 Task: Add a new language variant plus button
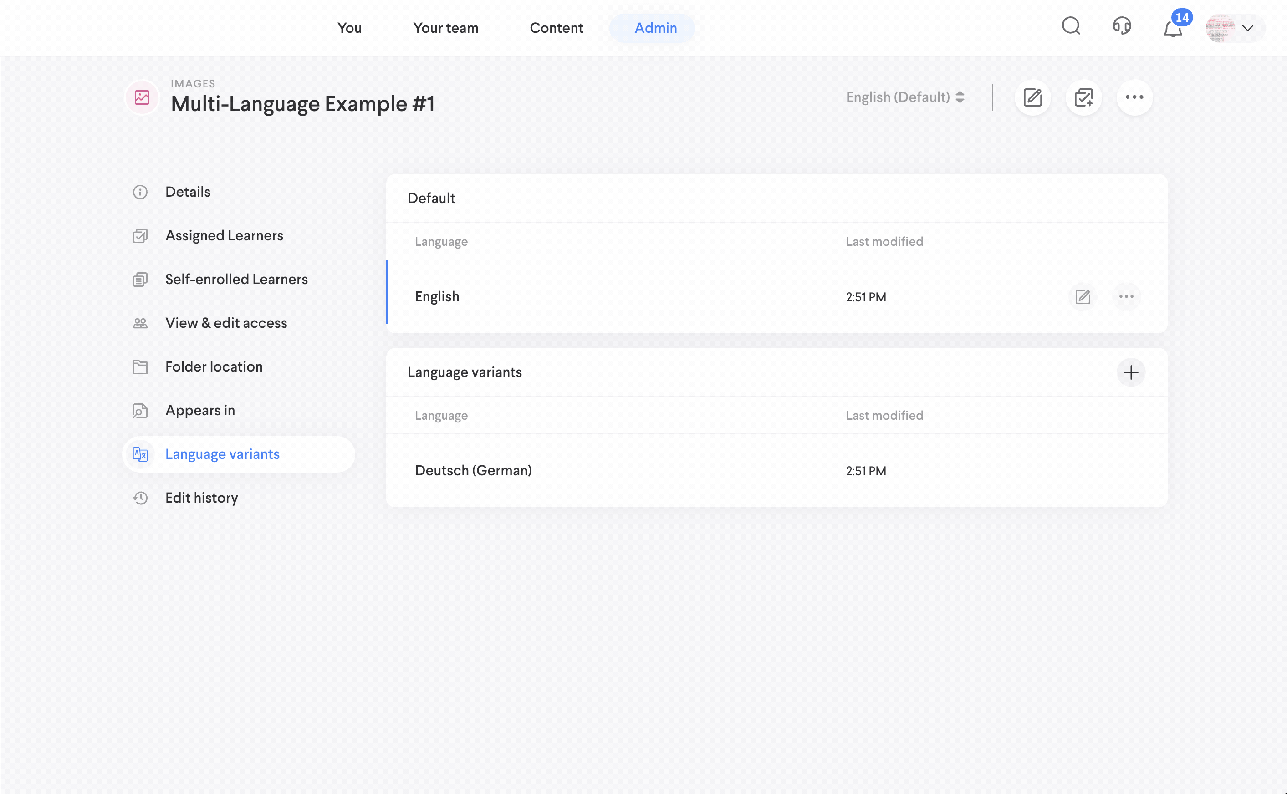click(1130, 373)
